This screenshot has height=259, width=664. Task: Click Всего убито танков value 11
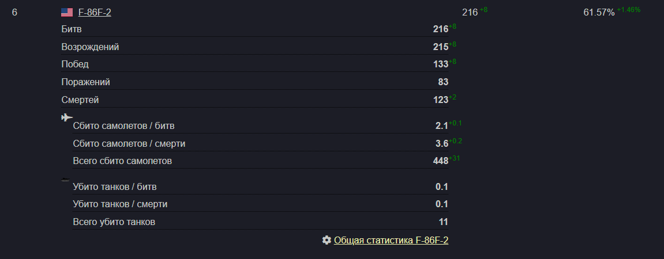click(x=444, y=222)
